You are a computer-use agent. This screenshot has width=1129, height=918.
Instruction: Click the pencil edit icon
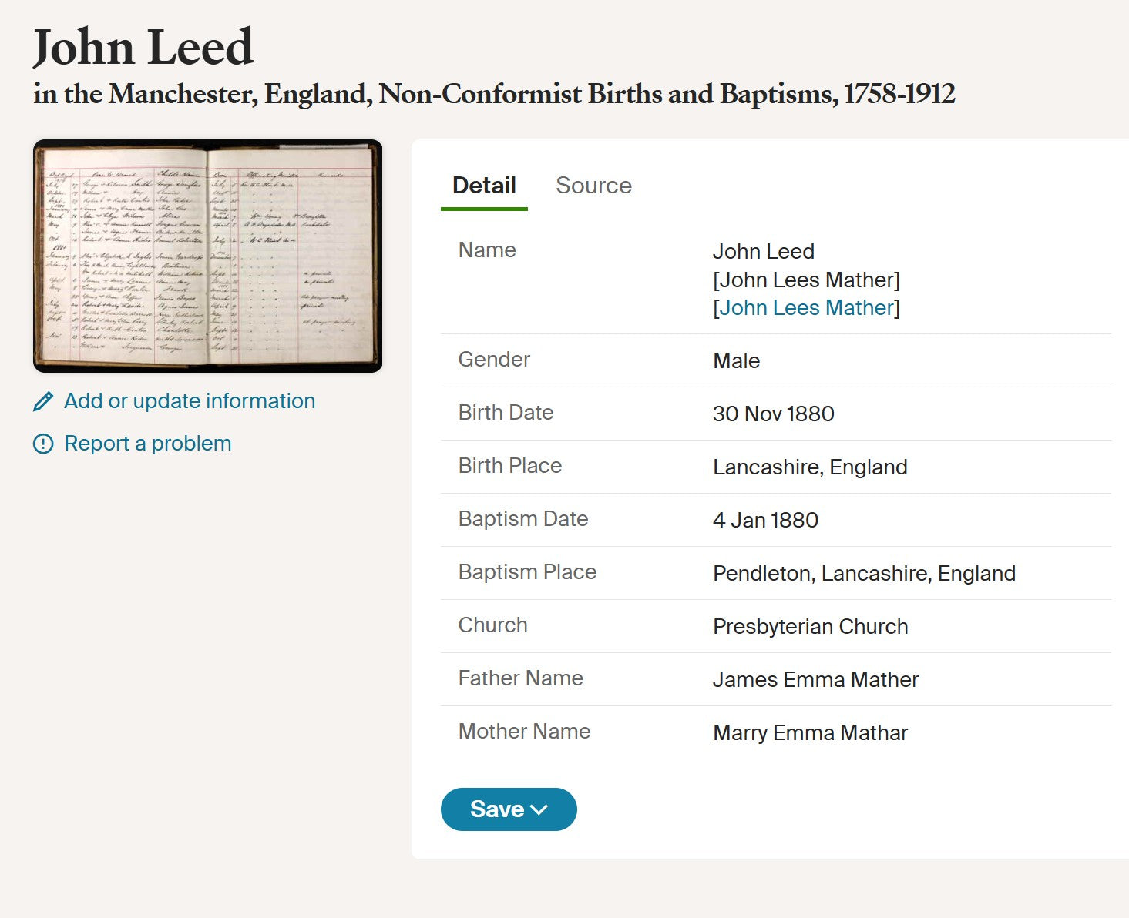point(43,401)
